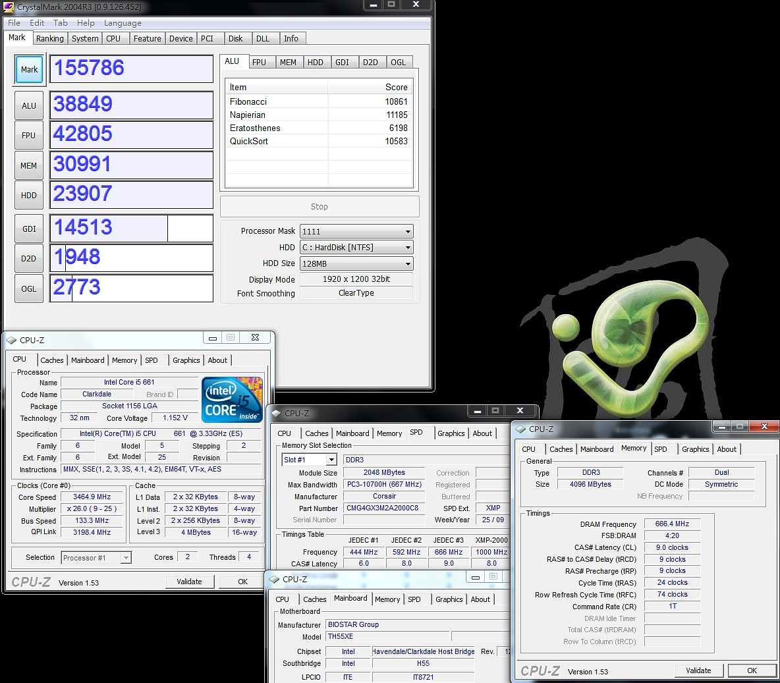This screenshot has width=780, height=683.
Task: Open Language menu in CrystalMark
Action: pos(123,23)
